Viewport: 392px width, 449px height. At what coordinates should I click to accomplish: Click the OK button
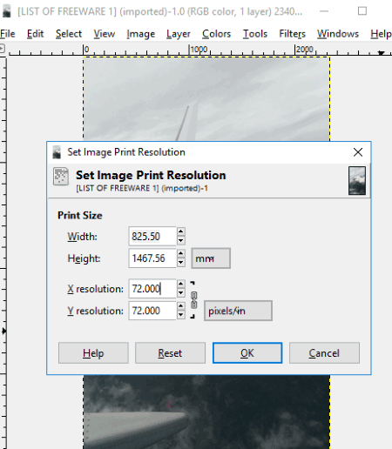[247, 353]
